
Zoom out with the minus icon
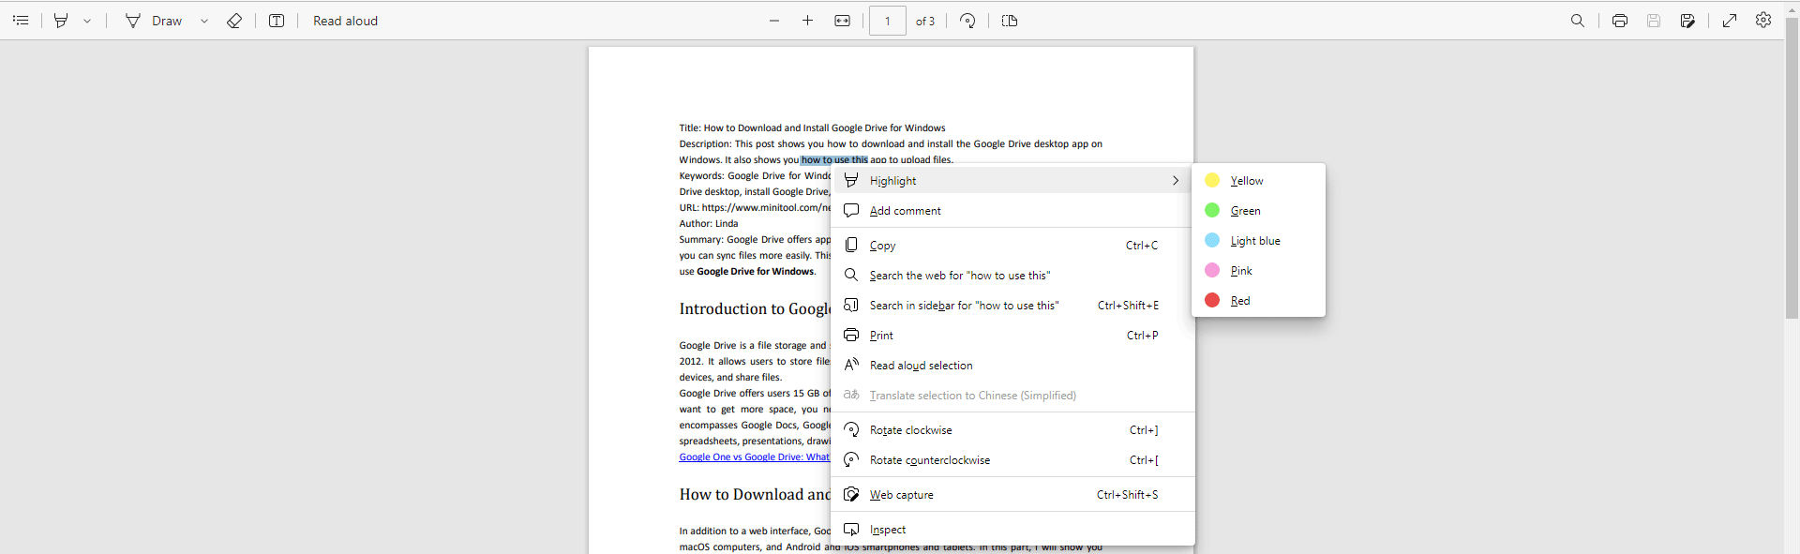tap(774, 21)
